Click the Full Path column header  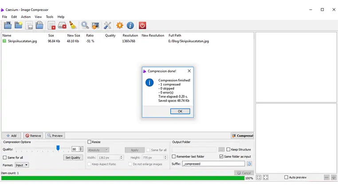click(x=175, y=35)
